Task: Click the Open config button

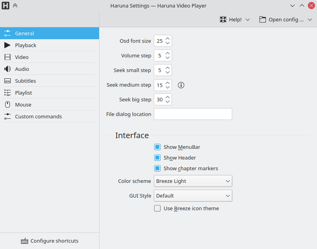Action: tap(282, 19)
